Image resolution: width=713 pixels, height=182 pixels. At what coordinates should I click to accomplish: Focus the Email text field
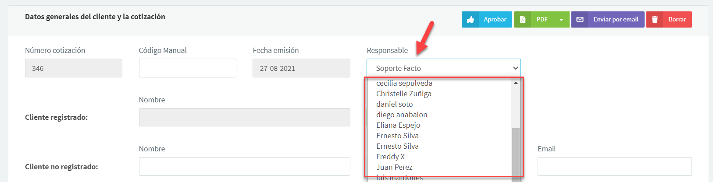click(614, 167)
